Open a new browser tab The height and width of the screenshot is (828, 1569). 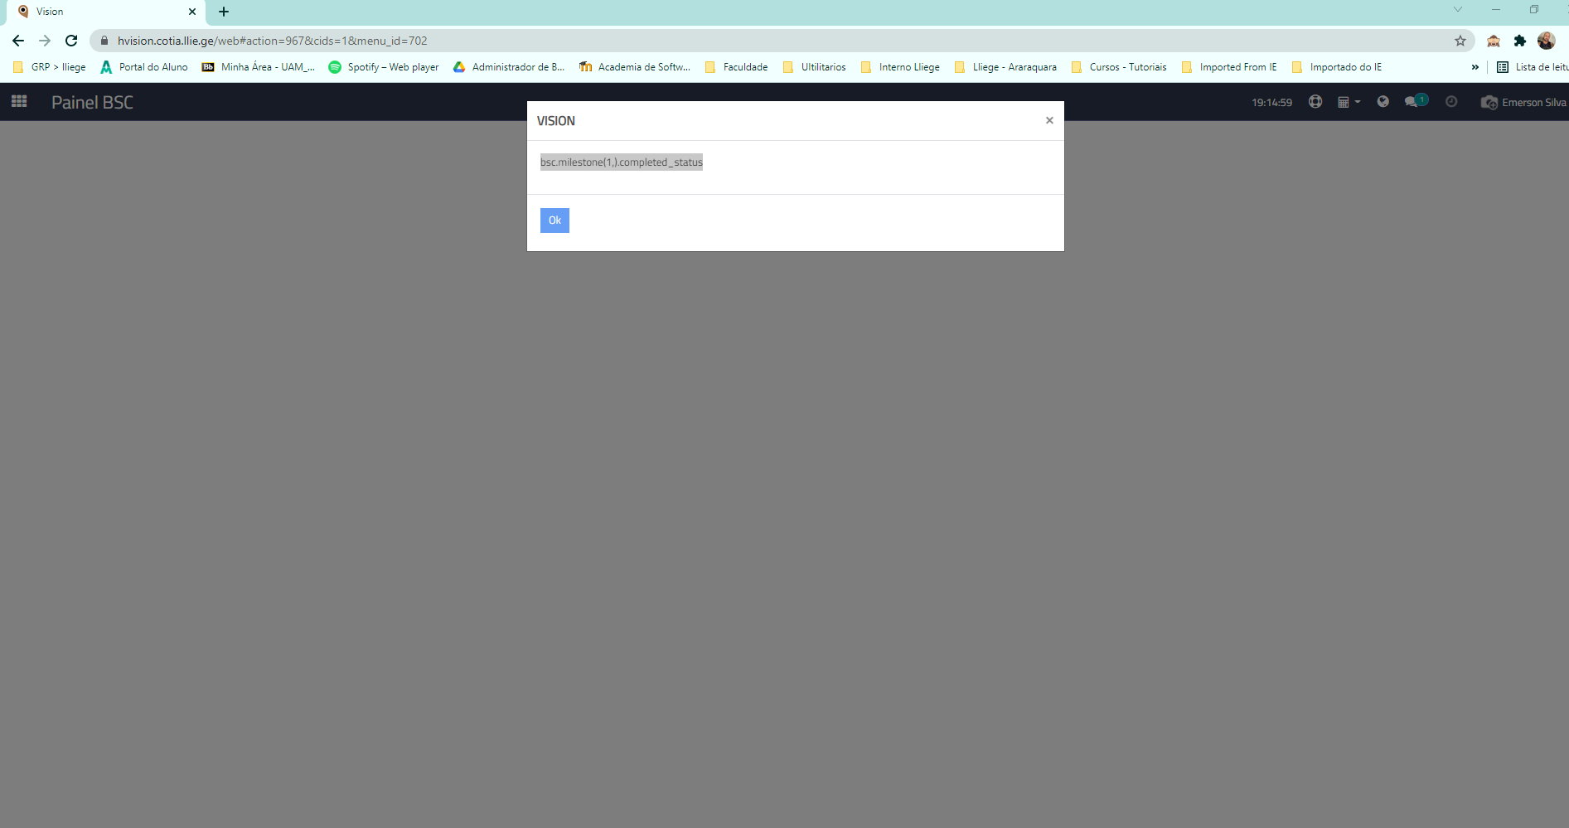click(x=224, y=12)
